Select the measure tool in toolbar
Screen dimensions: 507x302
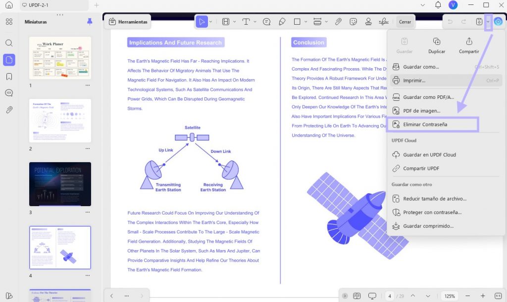pyautogui.click(x=317, y=22)
